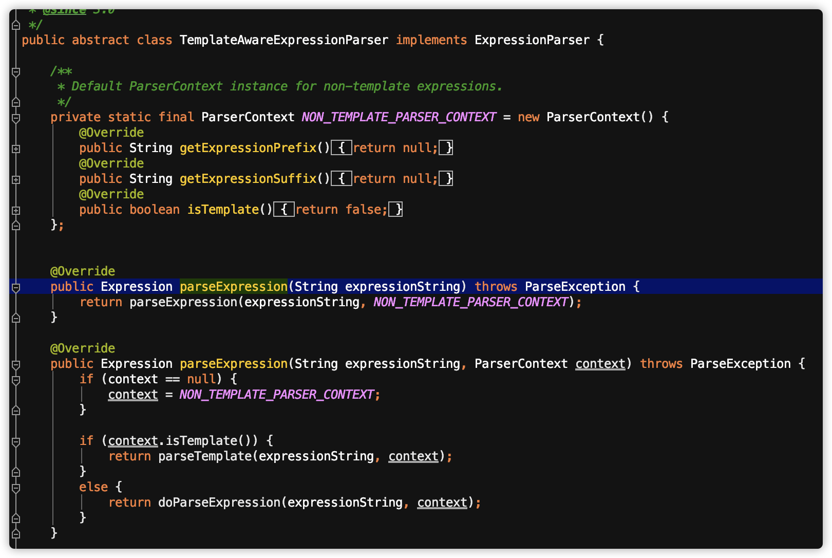The image size is (832, 558).
Task: Click the ParserContext type in two-argument parseExpression signature
Action: click(521, 364)
